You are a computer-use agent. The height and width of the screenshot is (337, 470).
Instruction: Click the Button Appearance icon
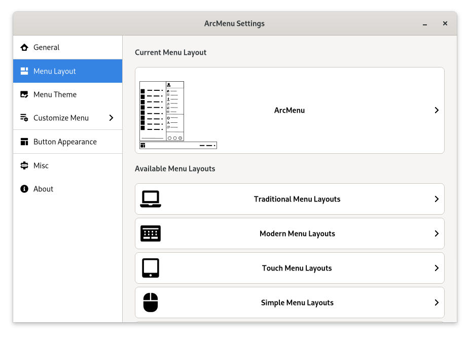pyautogui.click(x=24, y=142)
